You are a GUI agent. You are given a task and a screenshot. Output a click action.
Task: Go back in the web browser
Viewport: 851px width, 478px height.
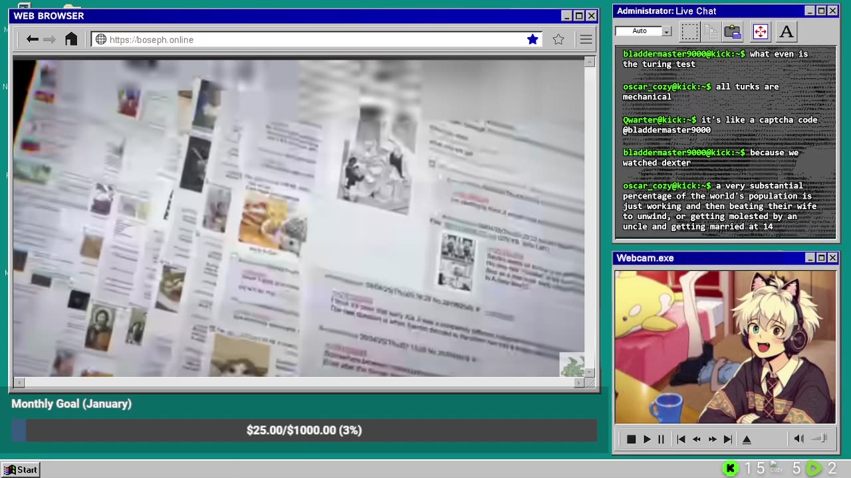point(32,39)
